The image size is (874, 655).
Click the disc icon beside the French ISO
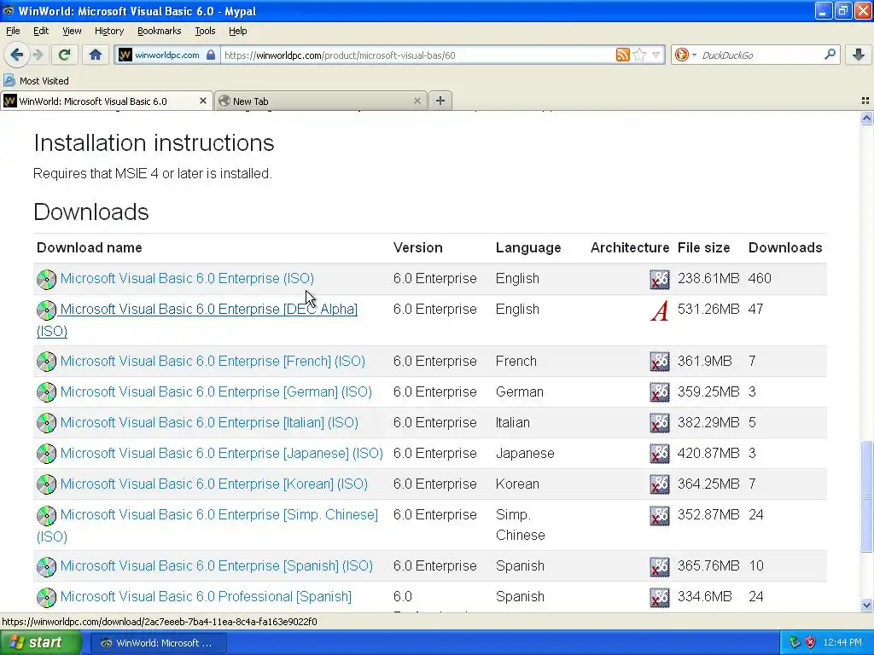tap(46, 362)
